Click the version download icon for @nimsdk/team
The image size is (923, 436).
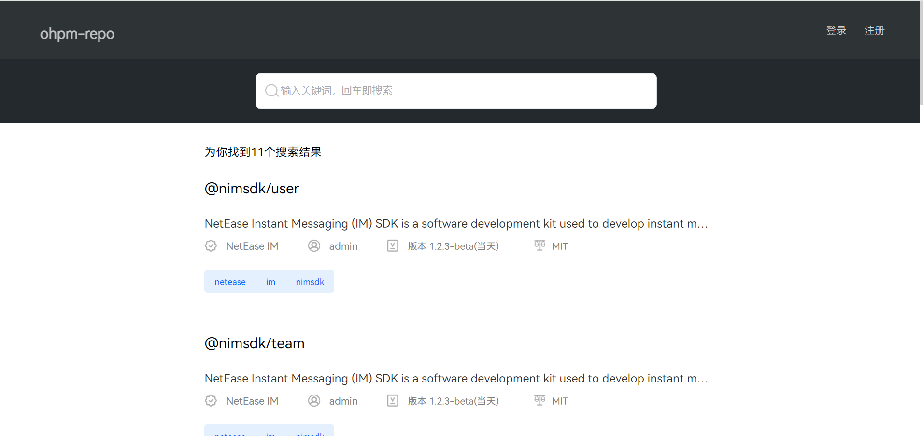coord(393,401)
